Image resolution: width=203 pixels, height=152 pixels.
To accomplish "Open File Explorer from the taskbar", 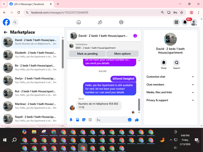I will click(x=34, y=132).
